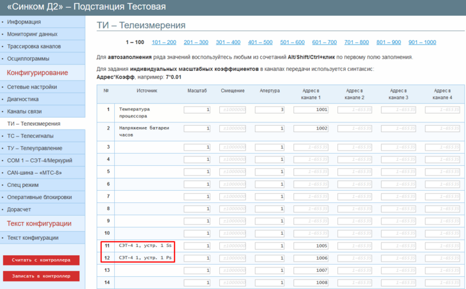Image resolution: width=466 pixels, height=289 pixels.
Task: Jump to range 501 – 600
Action: point(292,42)
